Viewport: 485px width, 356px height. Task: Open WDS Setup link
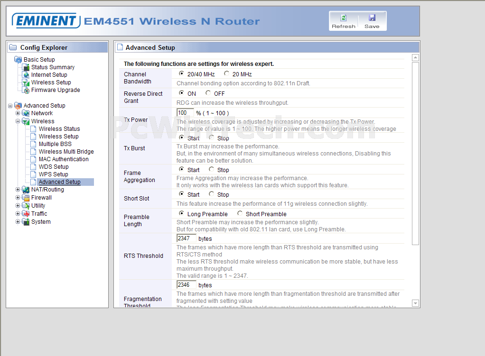pos(54,166)
